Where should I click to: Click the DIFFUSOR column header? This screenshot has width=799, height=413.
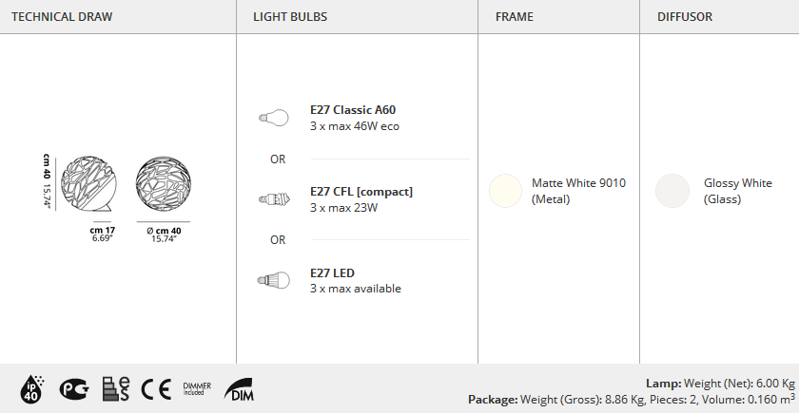click(684, 17)
